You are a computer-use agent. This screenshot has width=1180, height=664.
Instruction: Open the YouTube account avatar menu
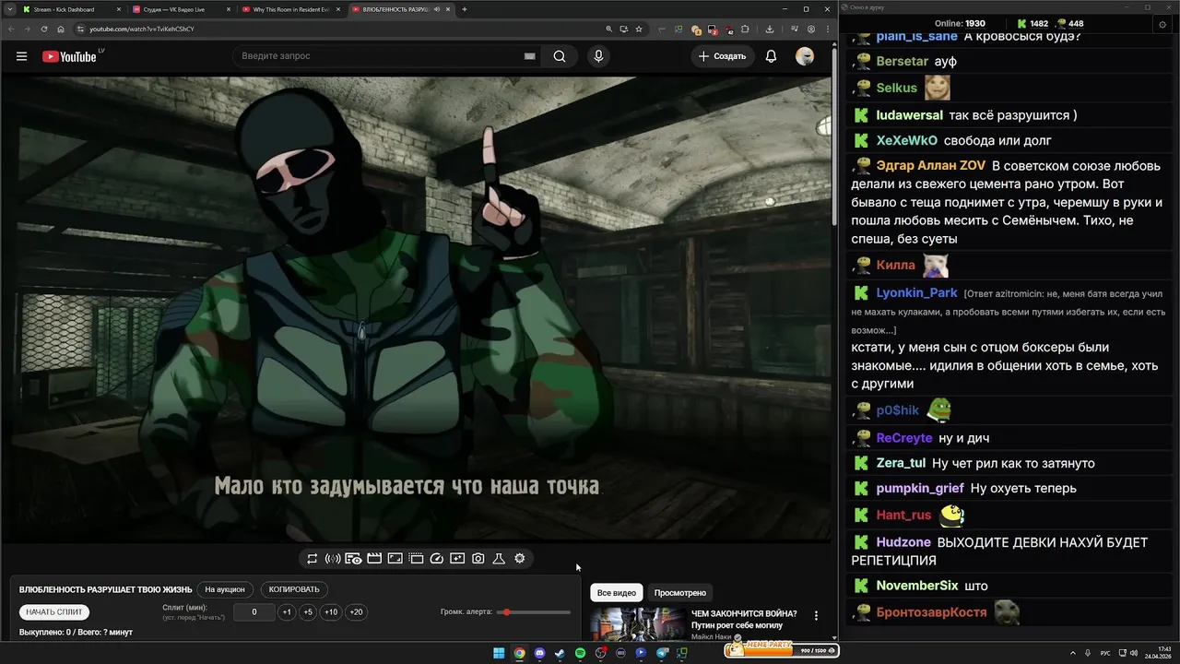[x=805, y=56]
